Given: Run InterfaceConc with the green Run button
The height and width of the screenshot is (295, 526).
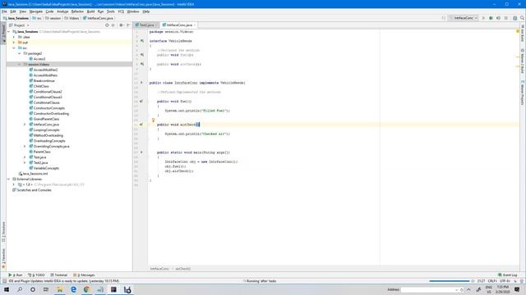Looking at the screenshot, I should (483, 18).
